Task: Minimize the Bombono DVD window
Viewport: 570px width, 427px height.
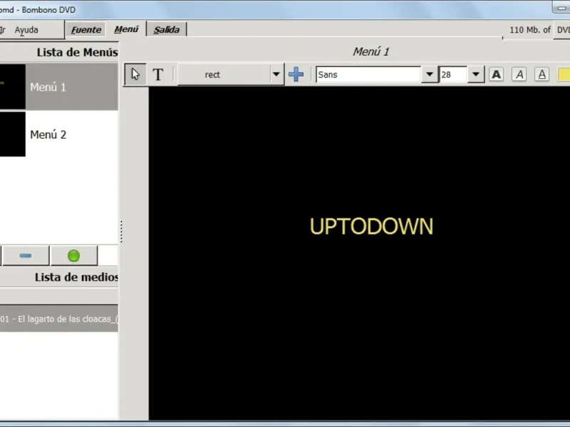Action: [x=561, y=7]
